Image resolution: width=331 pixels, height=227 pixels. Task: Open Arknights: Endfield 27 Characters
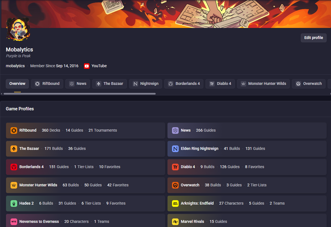pos(231,203)
